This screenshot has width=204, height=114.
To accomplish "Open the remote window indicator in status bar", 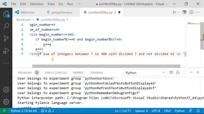I will click(4, 111).
